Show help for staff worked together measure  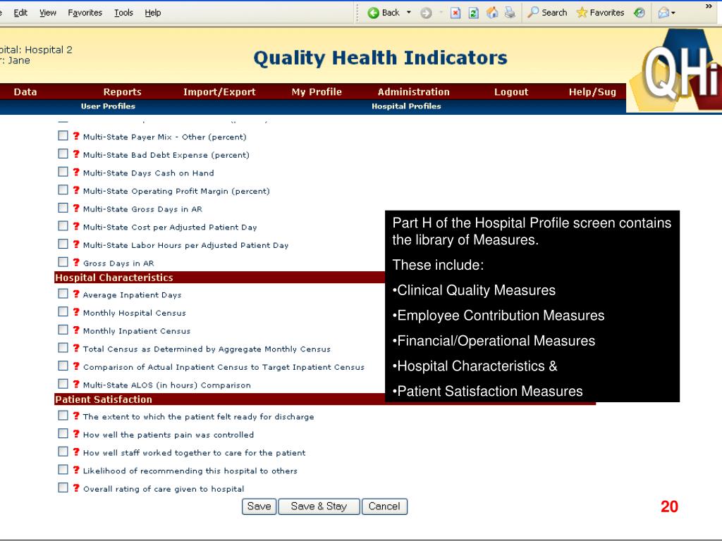point(76,452)
